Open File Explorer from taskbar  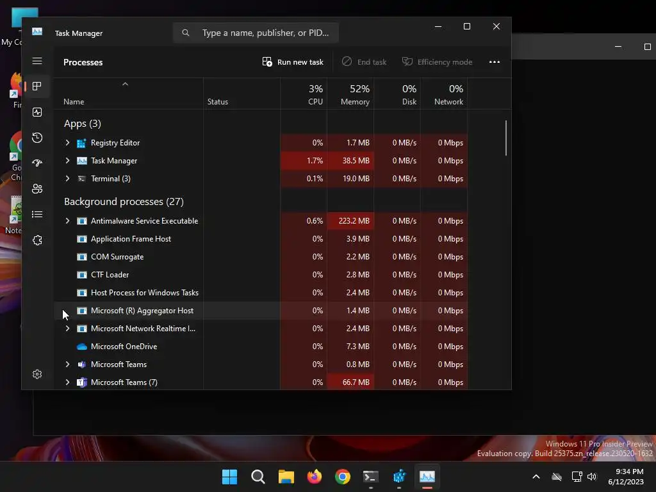[x=286, y=477]
